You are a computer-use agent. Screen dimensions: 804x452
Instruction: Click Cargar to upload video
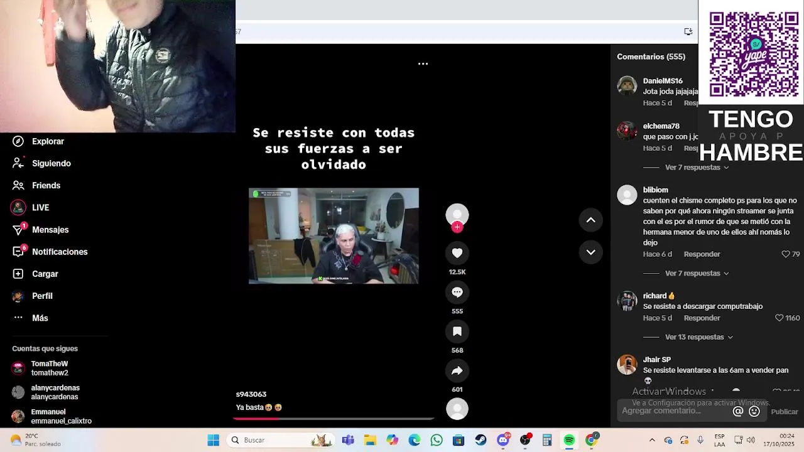pyautogui.click(x=36, y=274)
